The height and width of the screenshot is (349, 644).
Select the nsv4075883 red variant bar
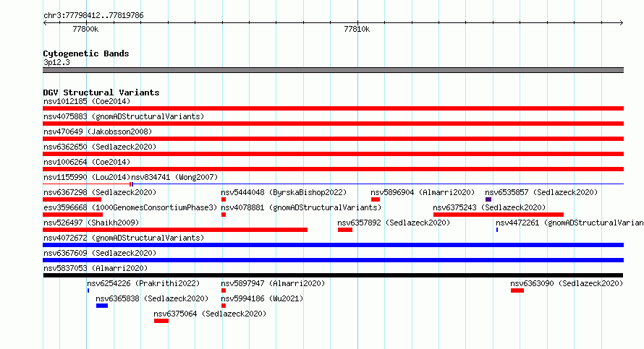[x=333, y=124]
